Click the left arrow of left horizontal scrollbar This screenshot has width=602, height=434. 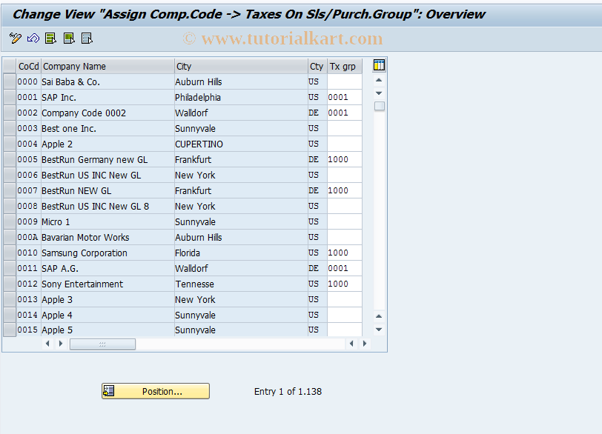(47, 344)
